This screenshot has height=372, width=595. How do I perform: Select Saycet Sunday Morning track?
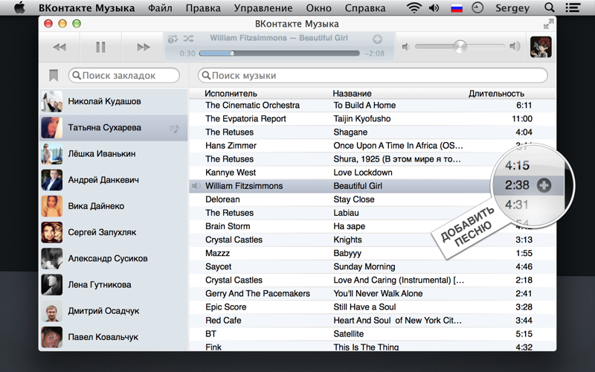373,267
